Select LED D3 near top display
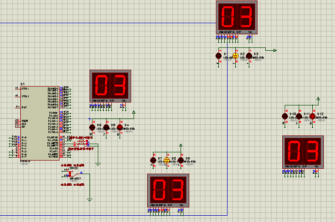The image size is (335, 222). click(x=249, y=56)
